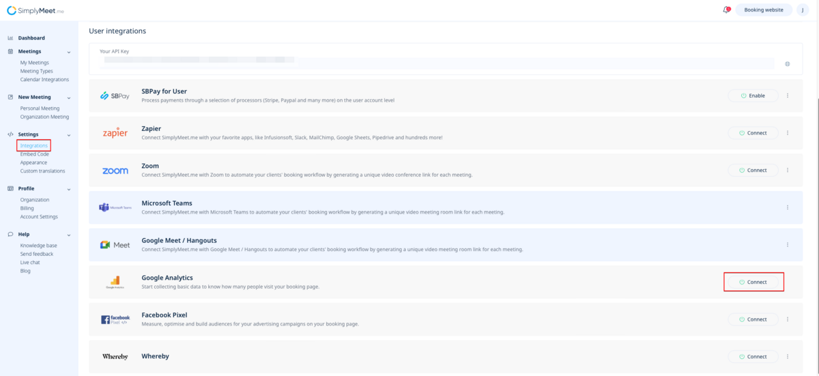The image size is (819, 376).
Task: Enable SBPay for User integration
Action: pos(753,96)
